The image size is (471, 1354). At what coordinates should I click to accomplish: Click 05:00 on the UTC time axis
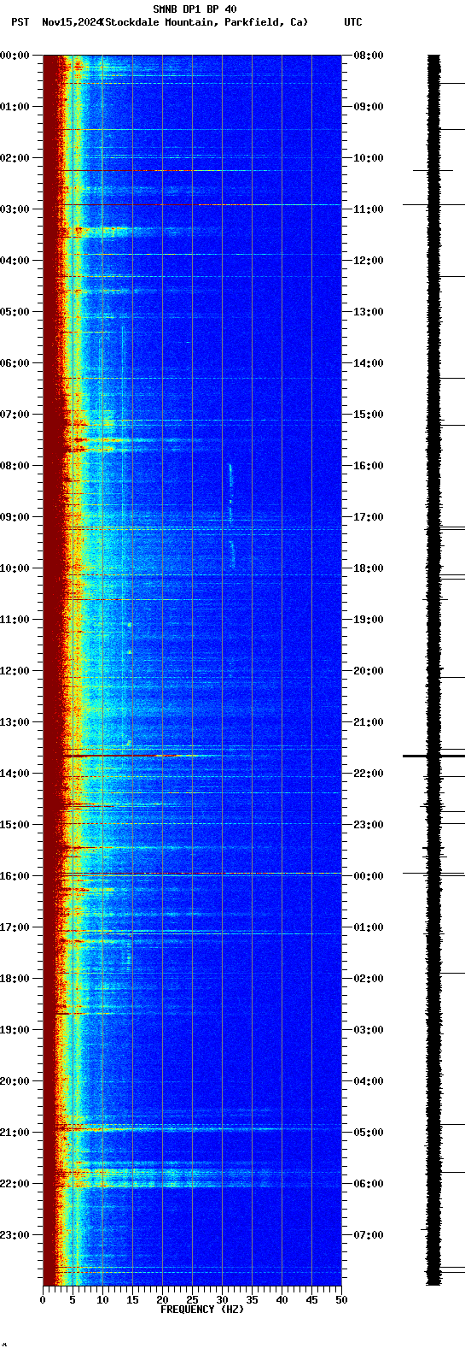coord(368,1133)
